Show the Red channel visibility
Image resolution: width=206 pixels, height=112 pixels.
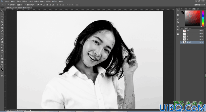click(x=181, y=34)
